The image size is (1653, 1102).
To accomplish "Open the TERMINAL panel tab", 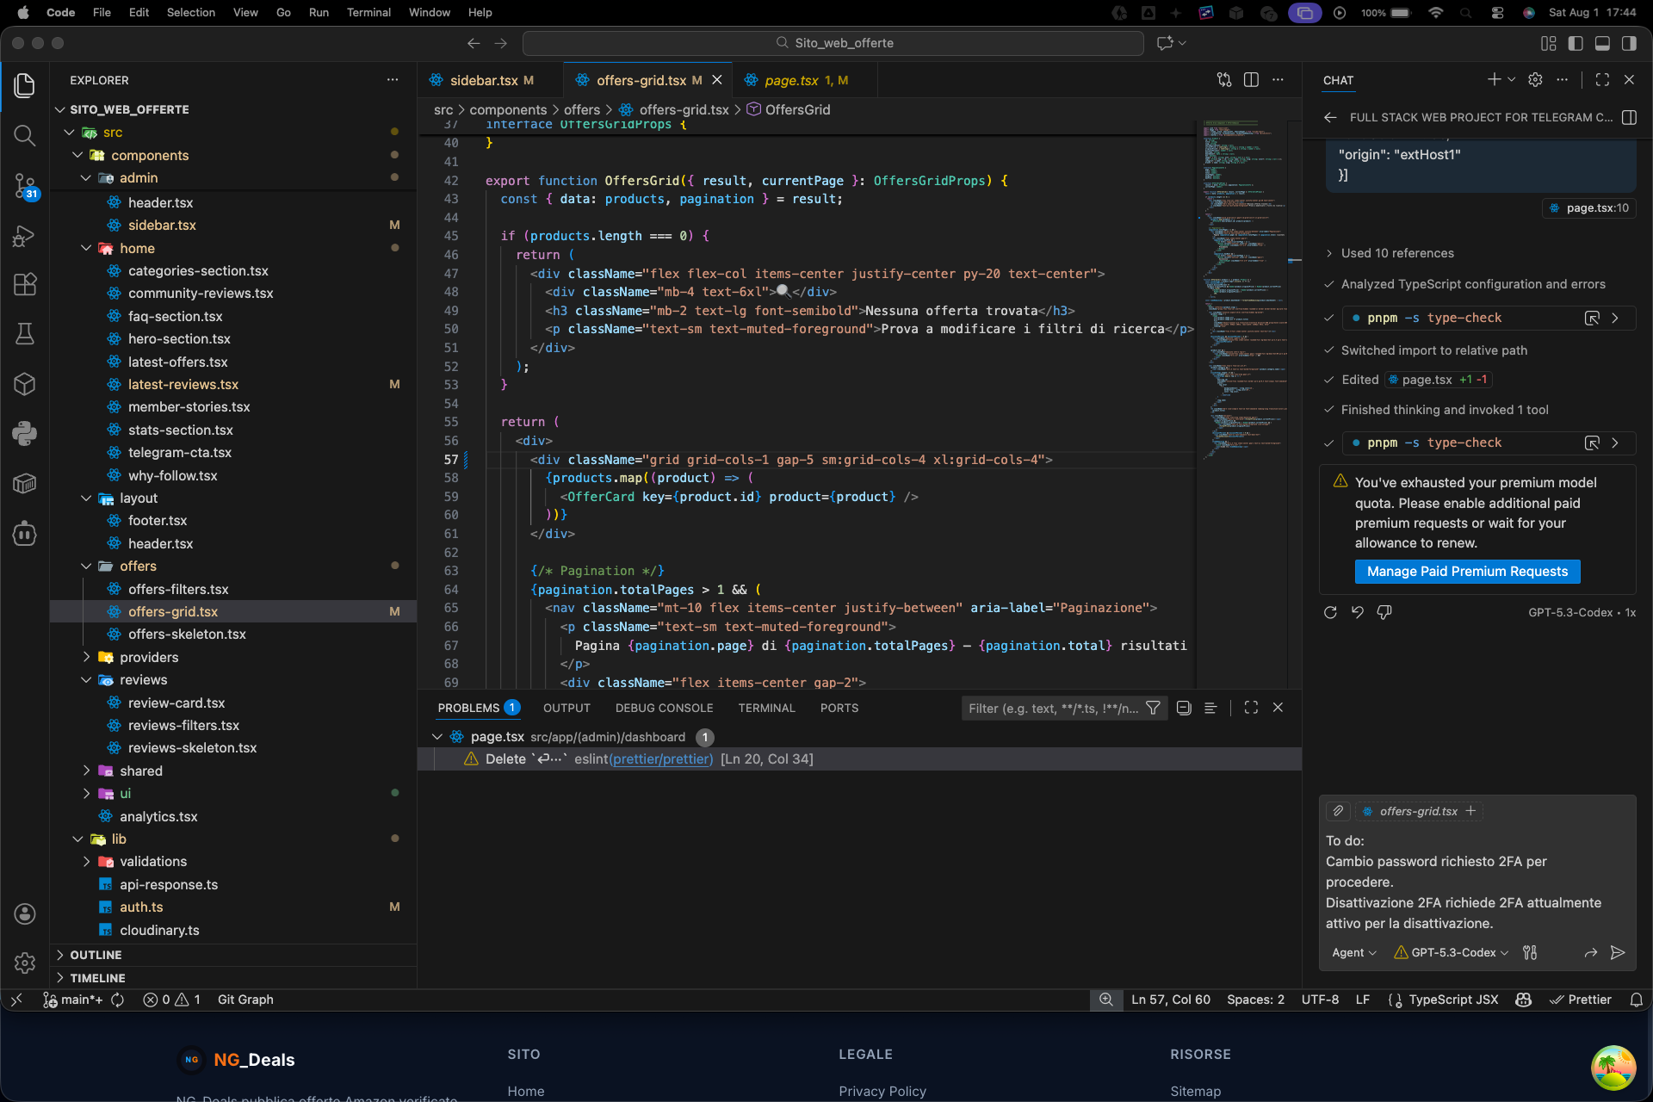I will point(766,708).
